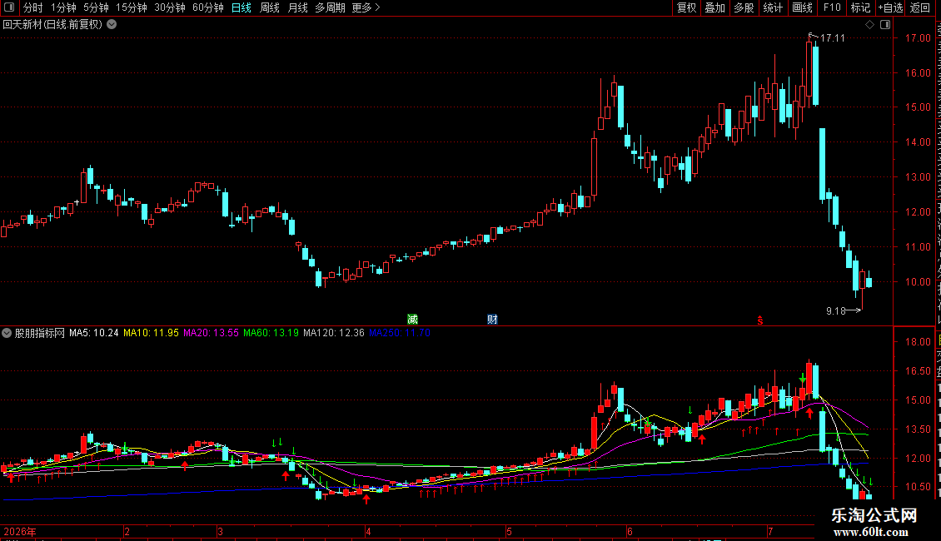Click the MA5: 10.24 value
Screen dimensions: 941x541
pos(93,333)
